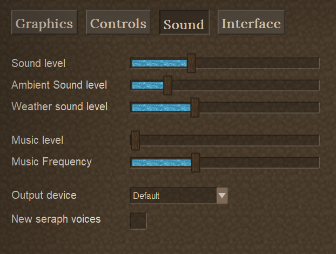Click the Ambient Sound level slider handle

coord(167,85)
